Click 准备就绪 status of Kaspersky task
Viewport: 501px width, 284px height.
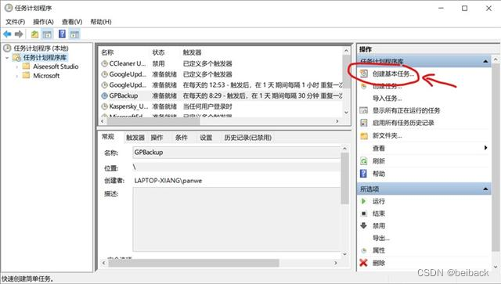point(164,106)
